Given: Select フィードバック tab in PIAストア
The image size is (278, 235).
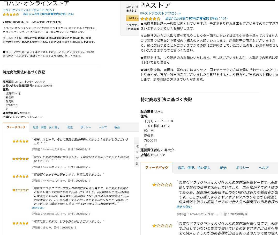Looking at the screenshot, I should pyautogui.click(x=156, y=167).
